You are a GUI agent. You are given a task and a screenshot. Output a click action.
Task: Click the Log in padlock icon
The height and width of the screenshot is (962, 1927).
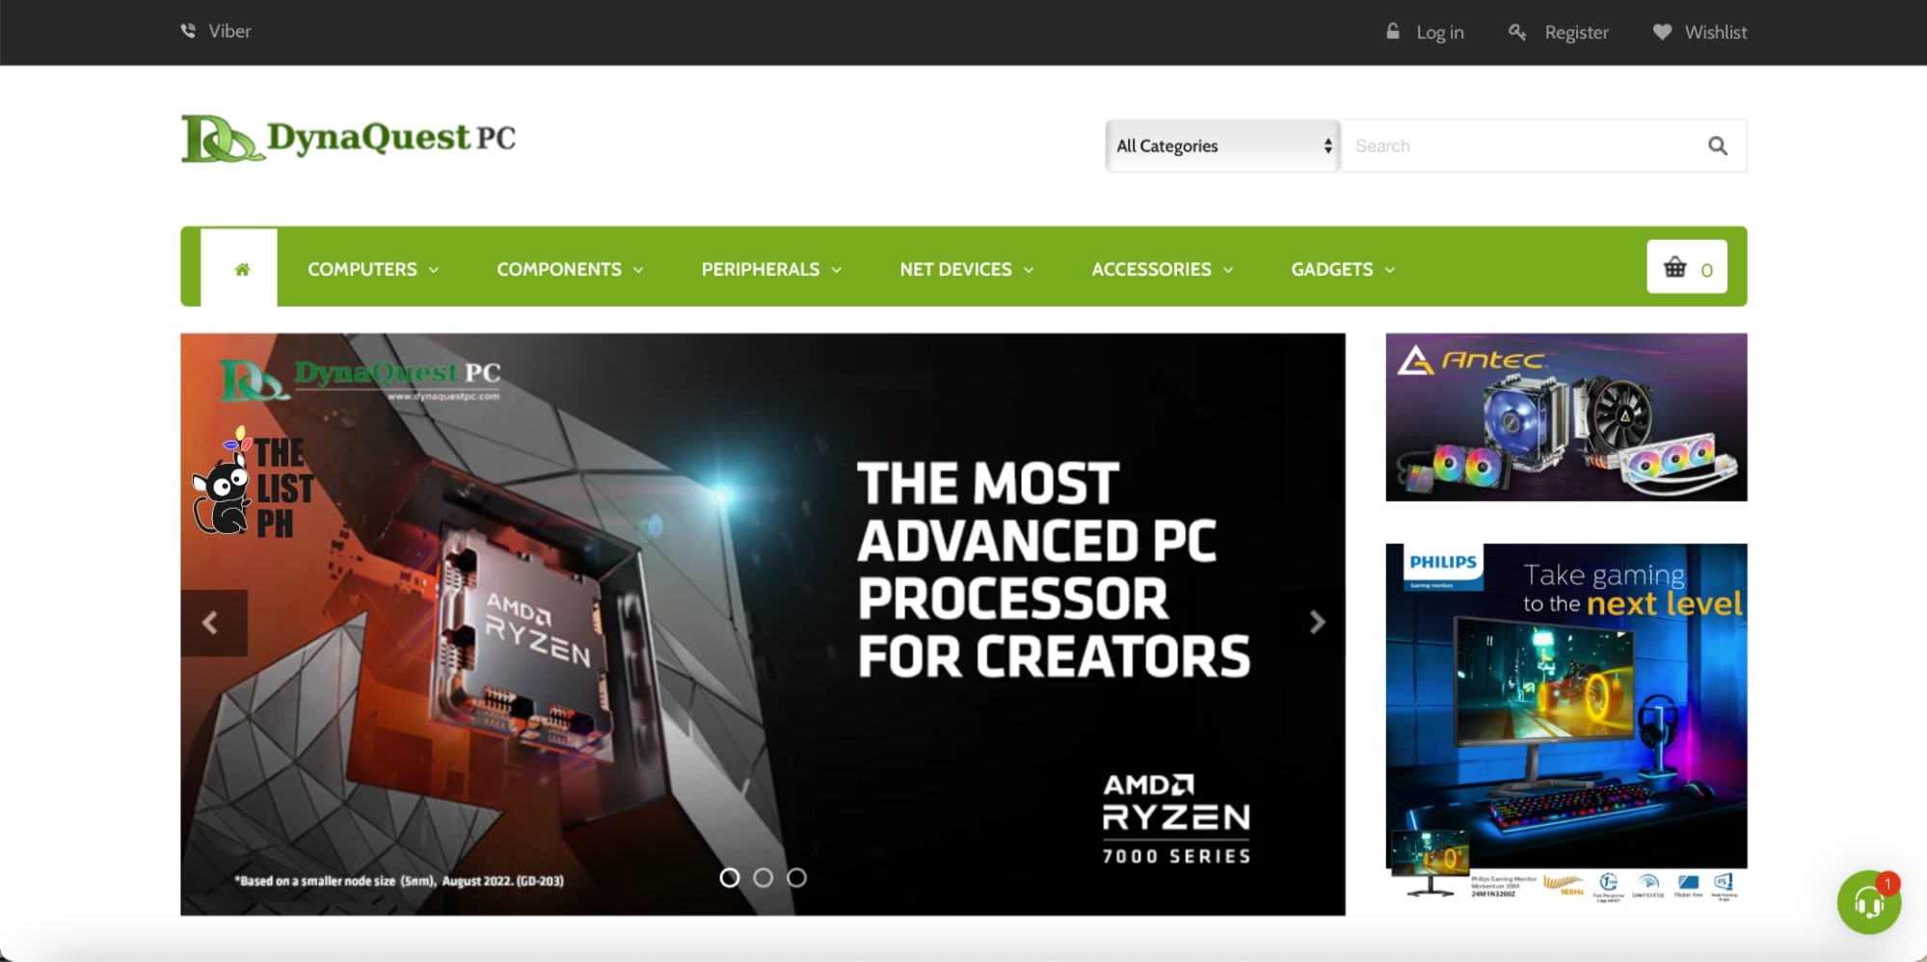(1393, 31)
